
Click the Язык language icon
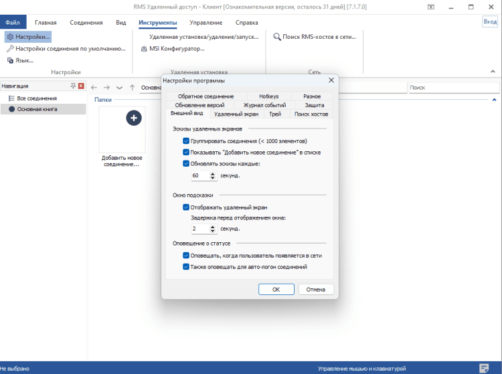(x=10, y=60)
